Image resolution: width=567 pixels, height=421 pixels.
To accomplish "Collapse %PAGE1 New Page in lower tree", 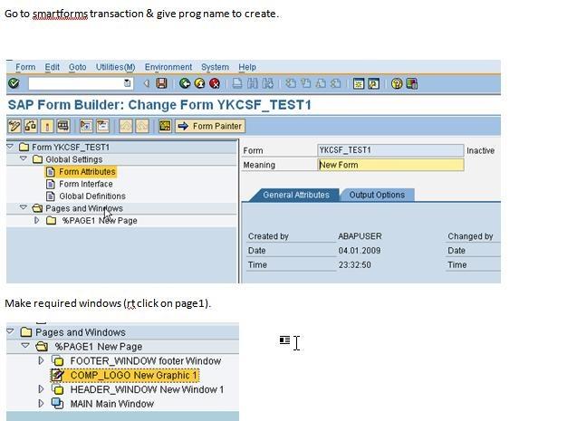I will pos(25,346).
